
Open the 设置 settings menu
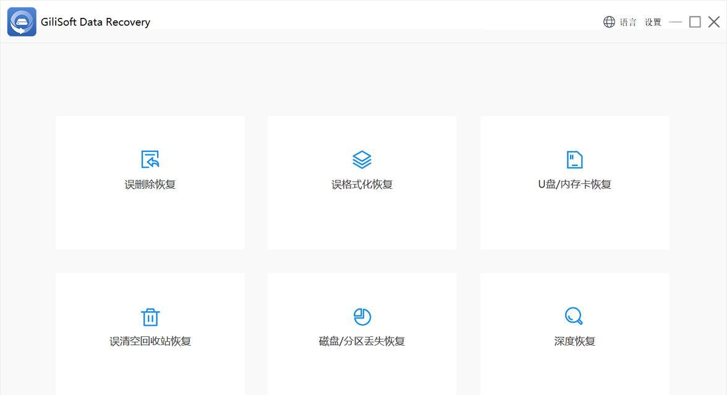coord(653,22)
